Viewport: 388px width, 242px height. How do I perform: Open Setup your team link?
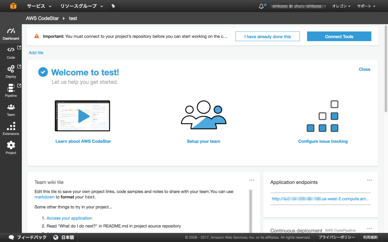203,141
